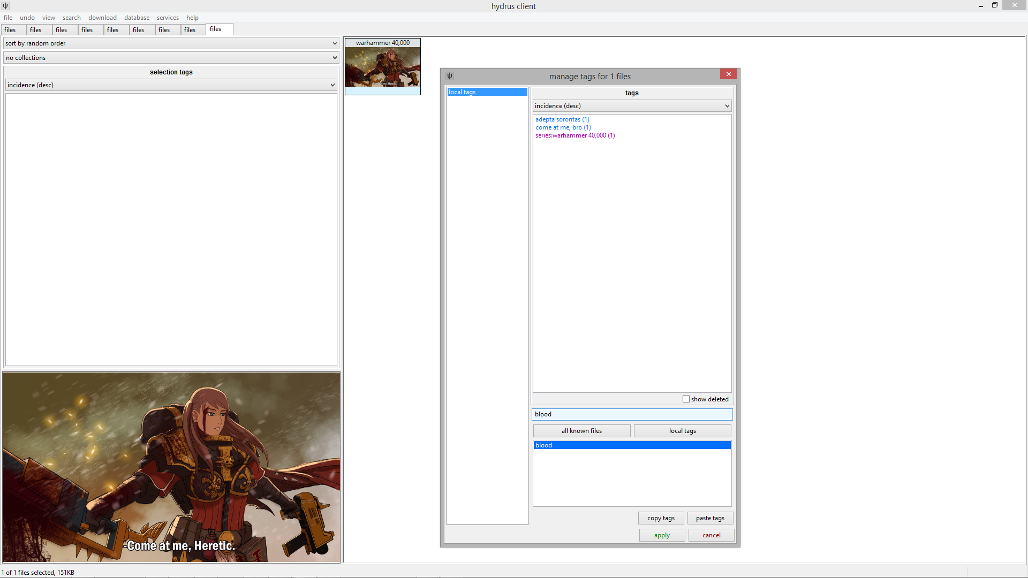Screen dimensions: 1028x578
Task: Click the copy tags icon button
Action: 660,518
